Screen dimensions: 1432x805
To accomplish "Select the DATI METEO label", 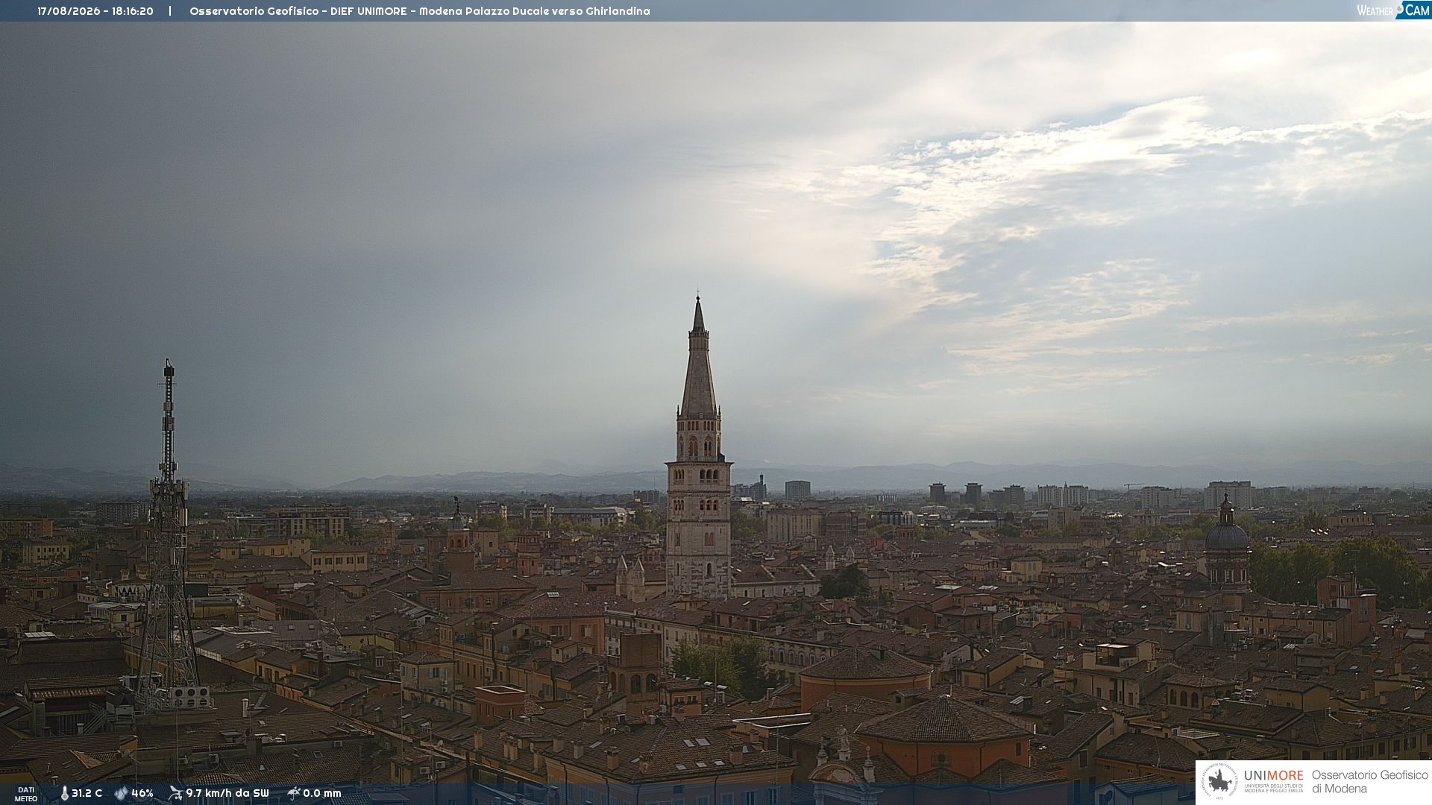I will (x=26, y=794).
